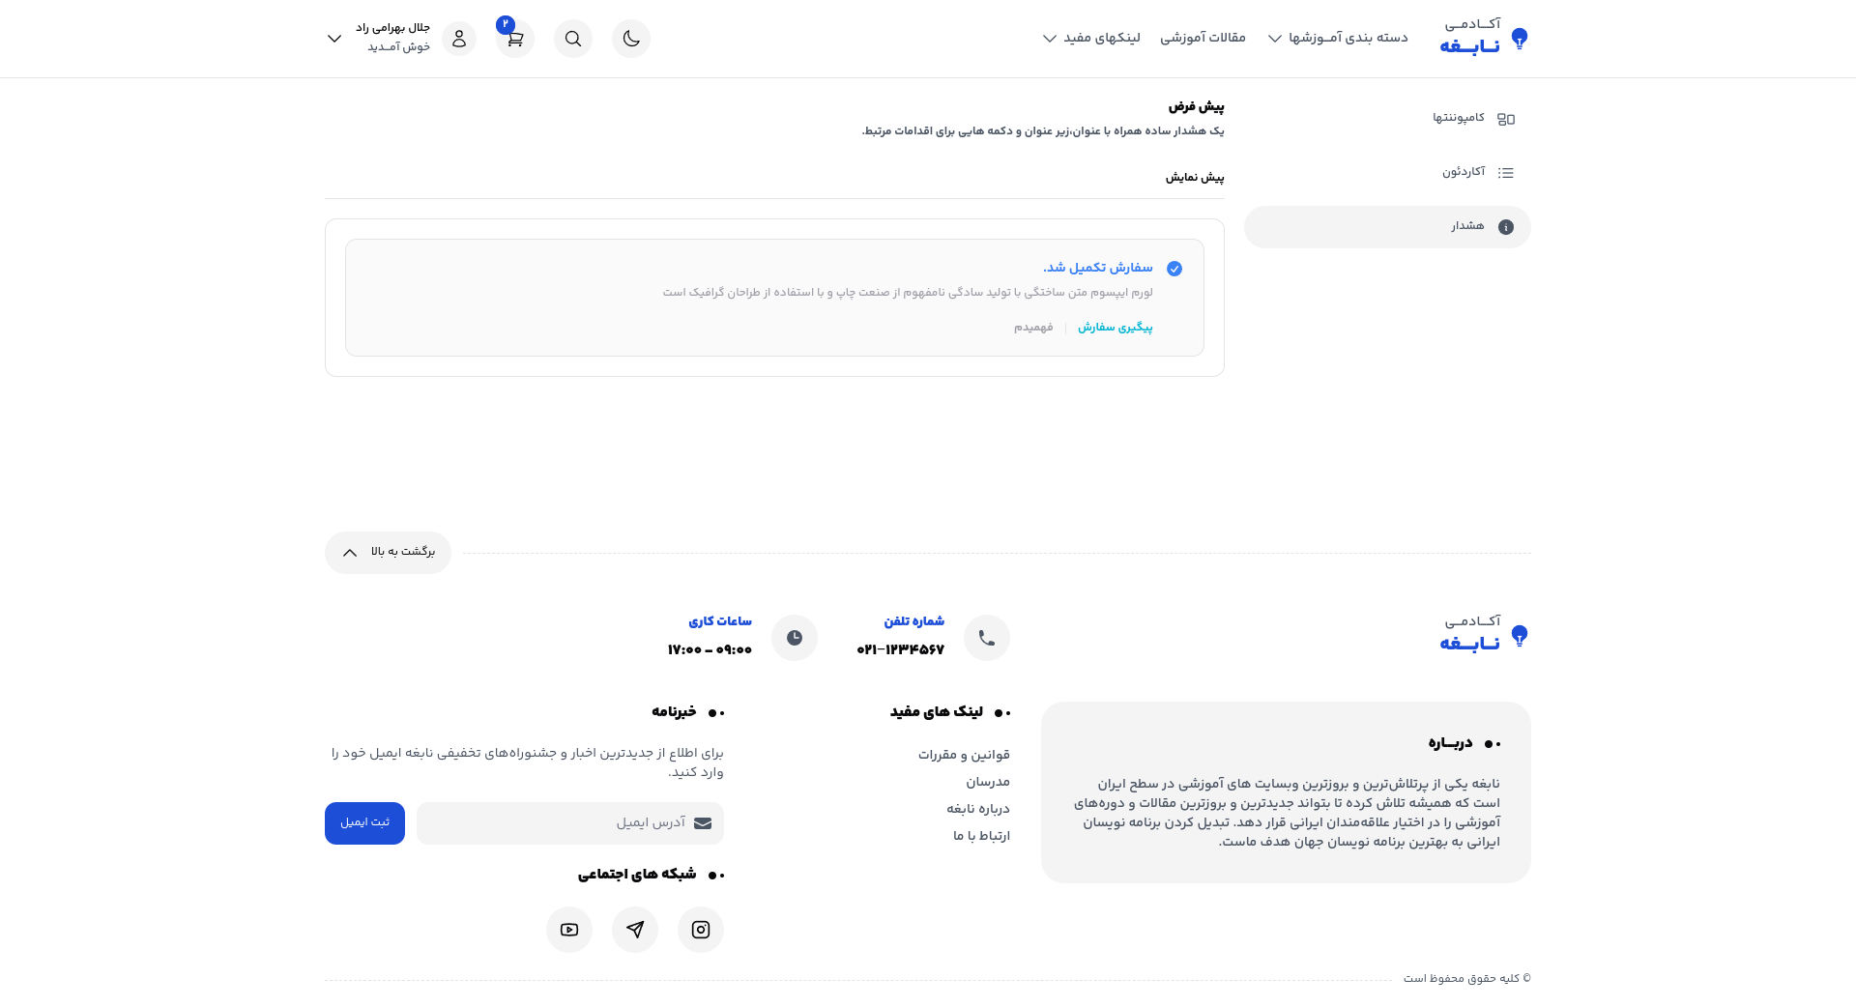
Task: Open the search icon in header
Action: [x=573, y=39]
